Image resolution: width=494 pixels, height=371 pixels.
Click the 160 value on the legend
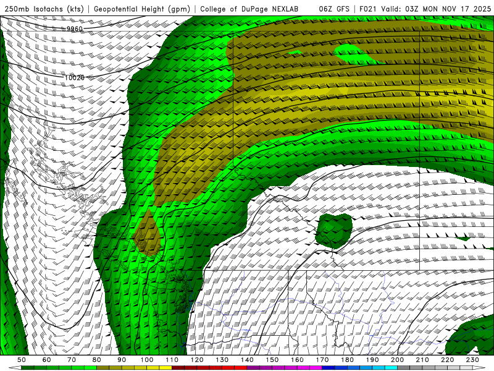pos(297,360)
